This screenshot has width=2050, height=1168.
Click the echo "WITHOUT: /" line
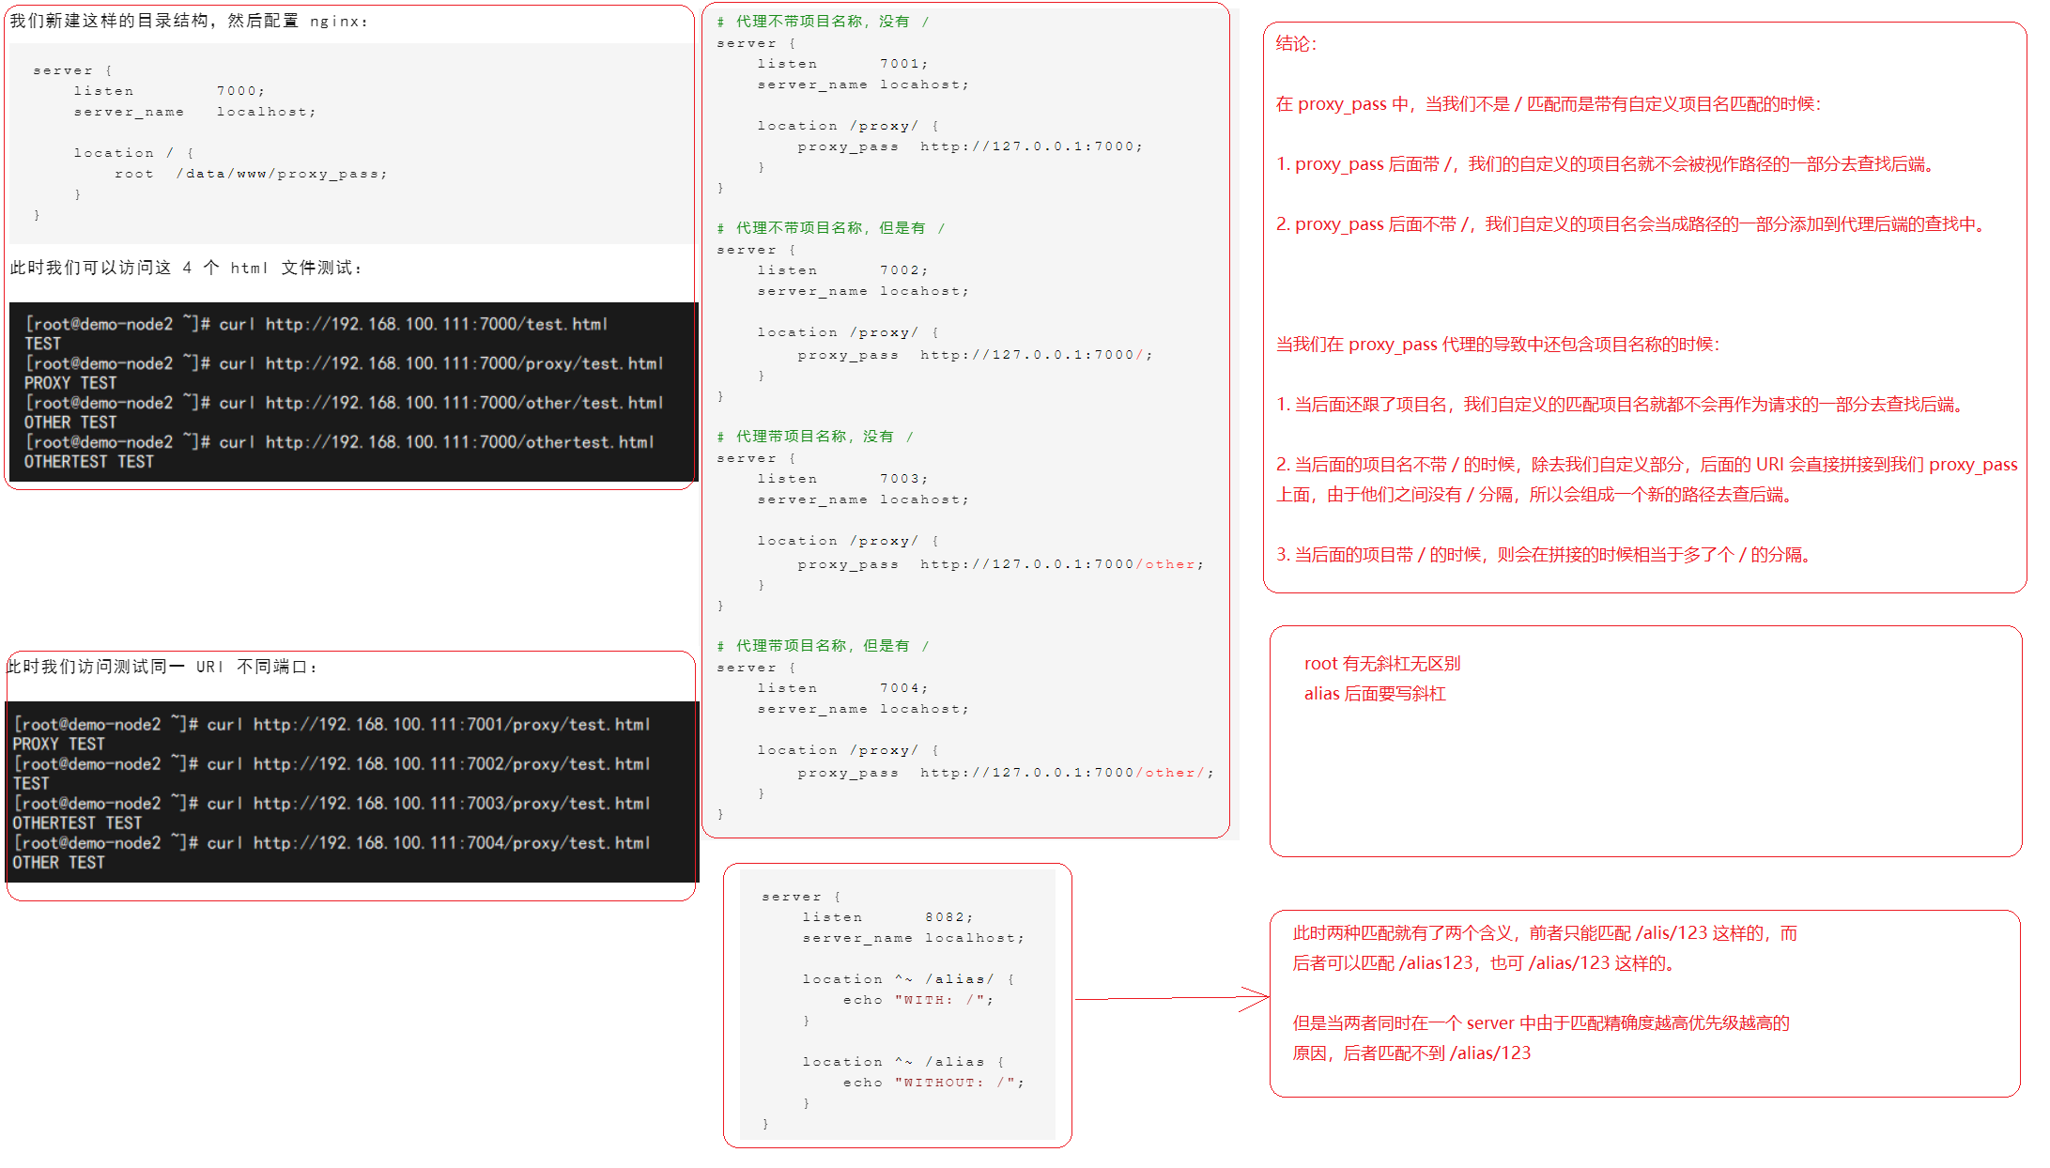point(933,1083)
